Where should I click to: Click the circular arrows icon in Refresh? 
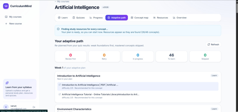209,44
